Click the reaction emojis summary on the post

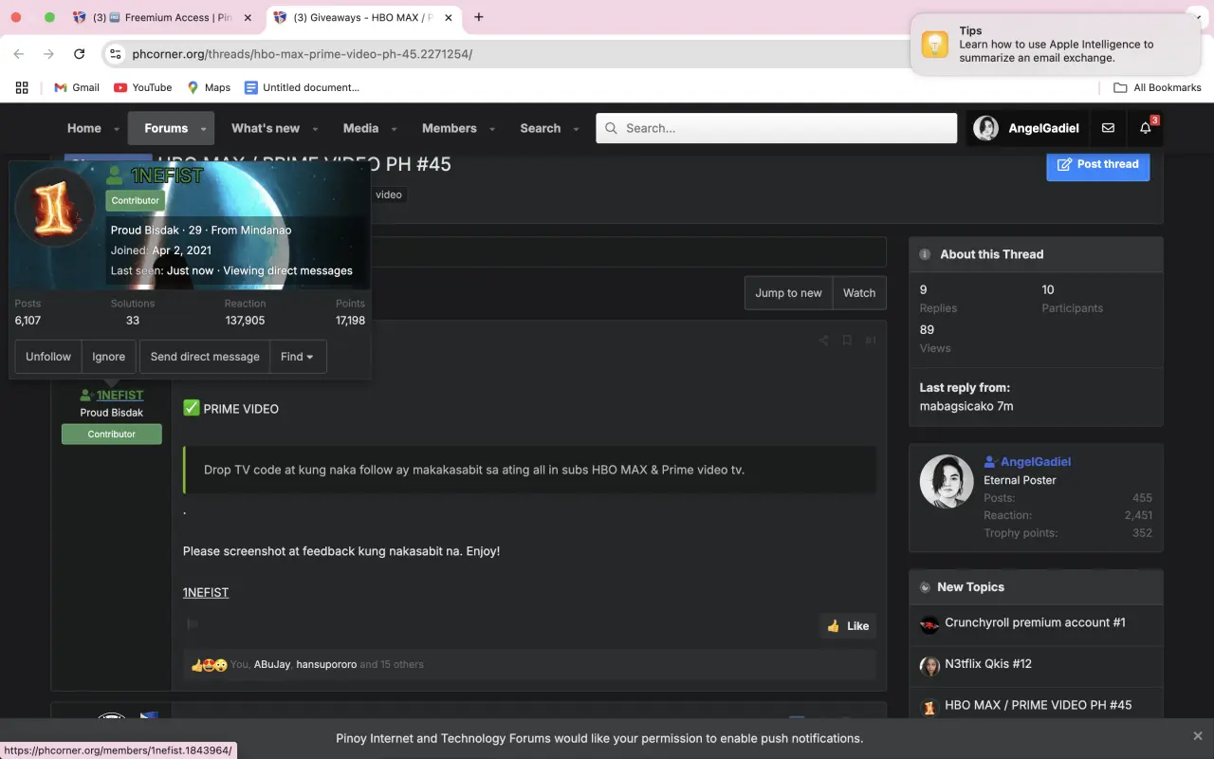[209, 665]
